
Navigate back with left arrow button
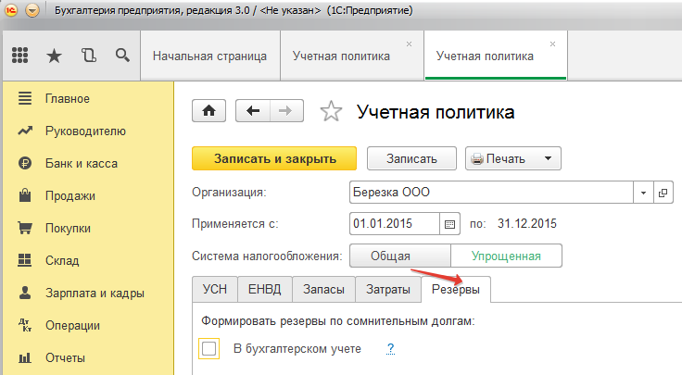pyautogui.click(x=253, y=111)
